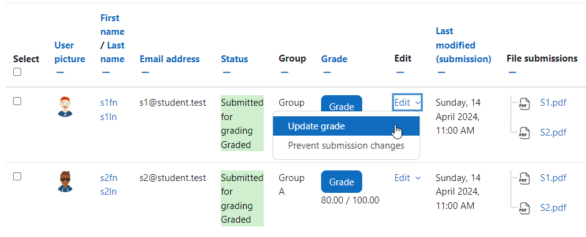Collapse the Email address column dash toggle

tap(145, 72)
